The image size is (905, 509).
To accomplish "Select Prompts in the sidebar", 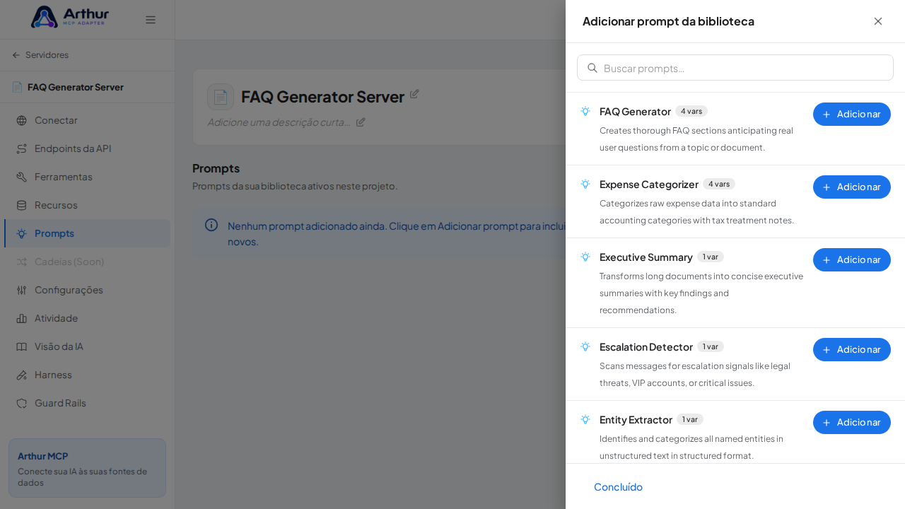I will [x=87, y=233].
